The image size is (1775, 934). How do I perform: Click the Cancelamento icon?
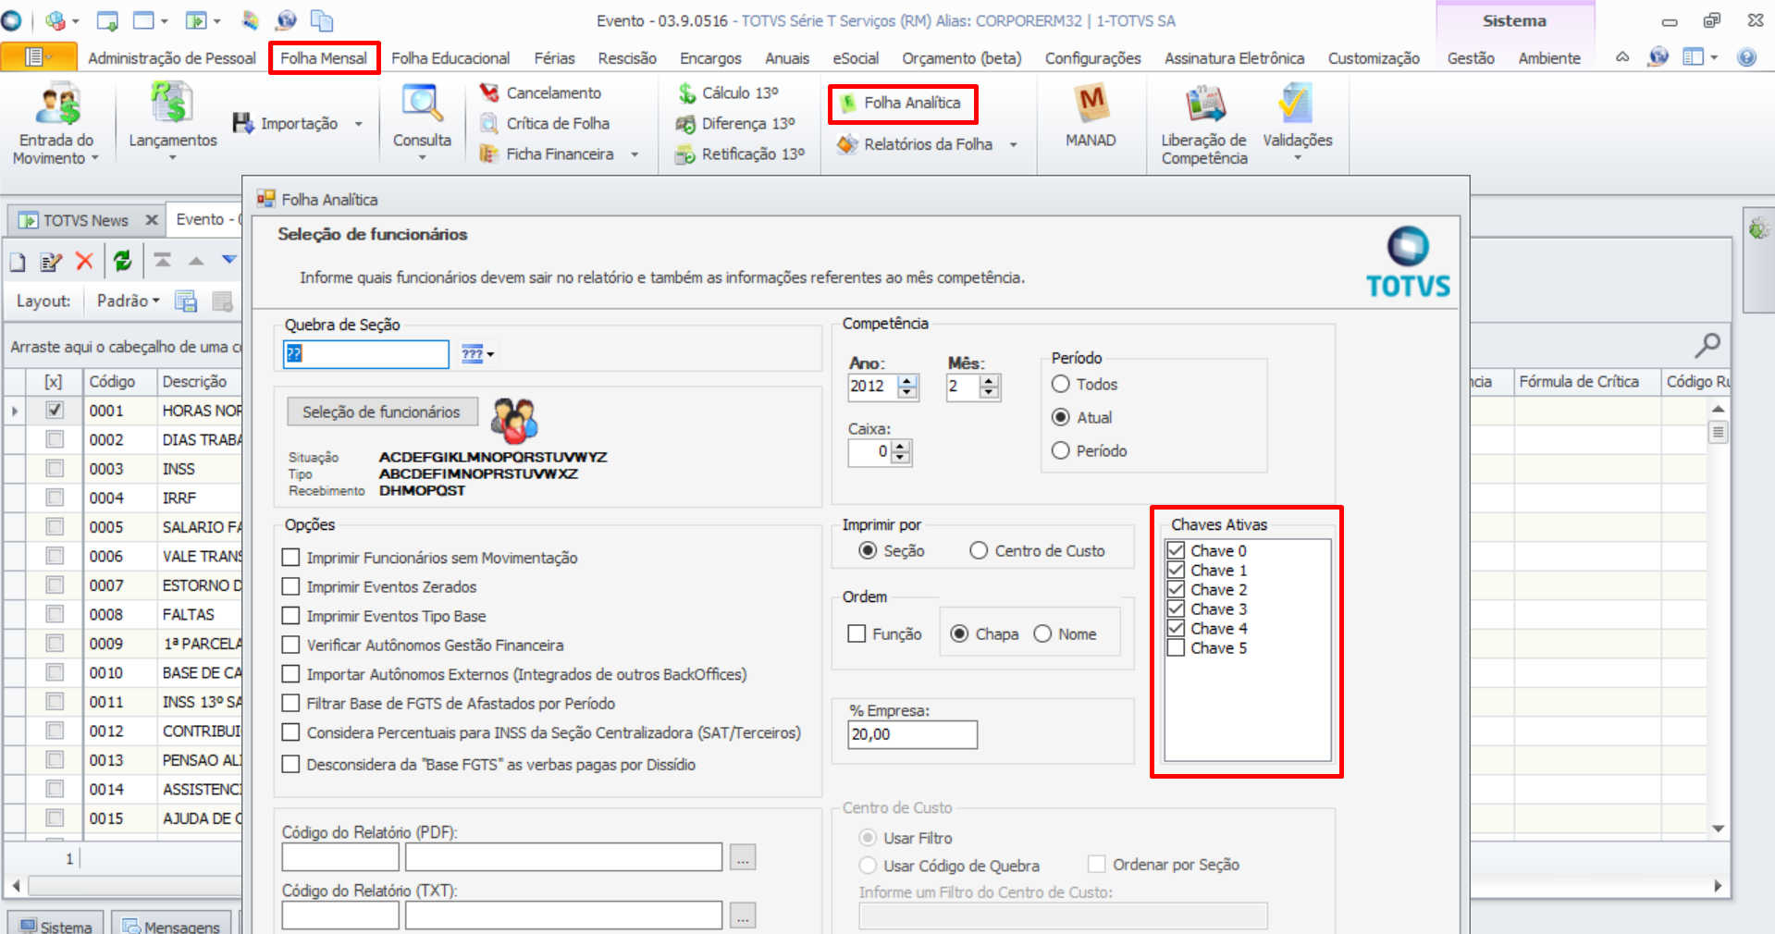489,92
